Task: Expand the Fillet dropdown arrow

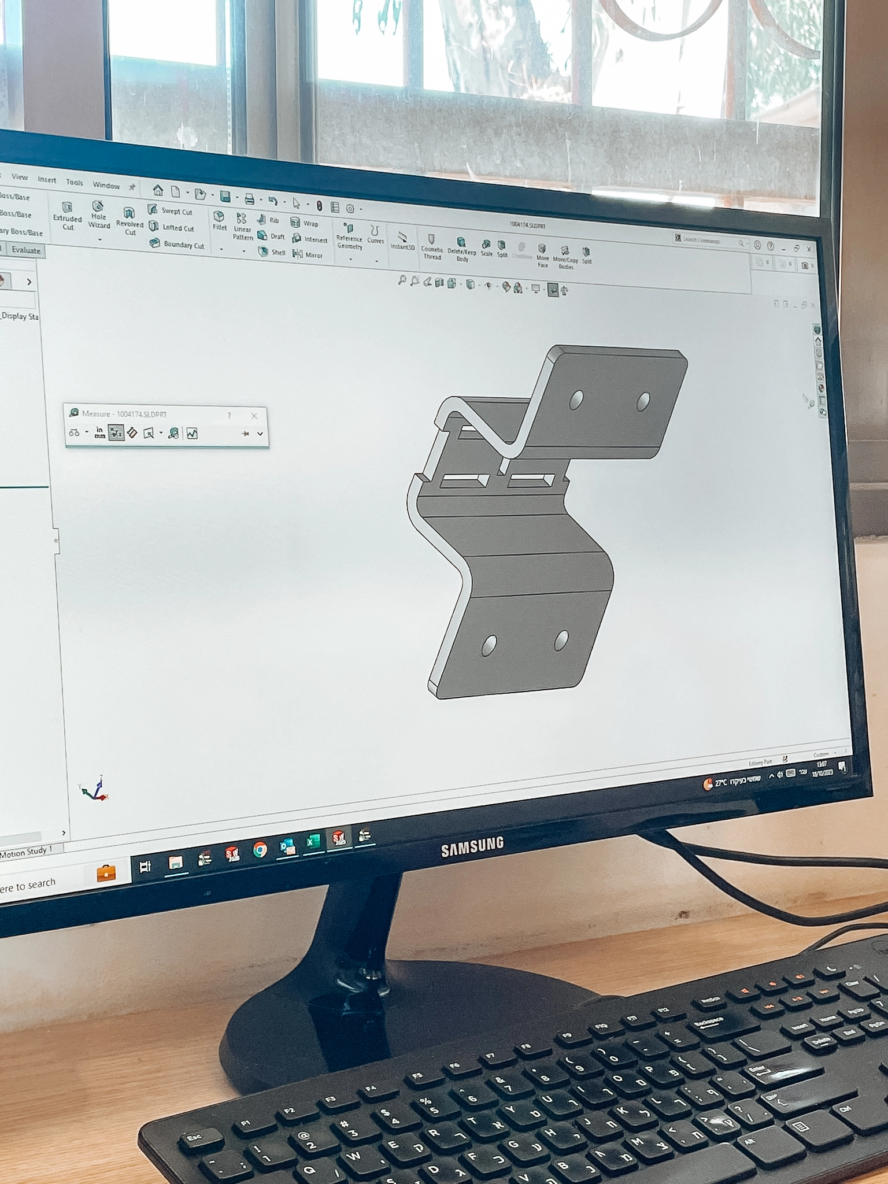Action: 221,250
